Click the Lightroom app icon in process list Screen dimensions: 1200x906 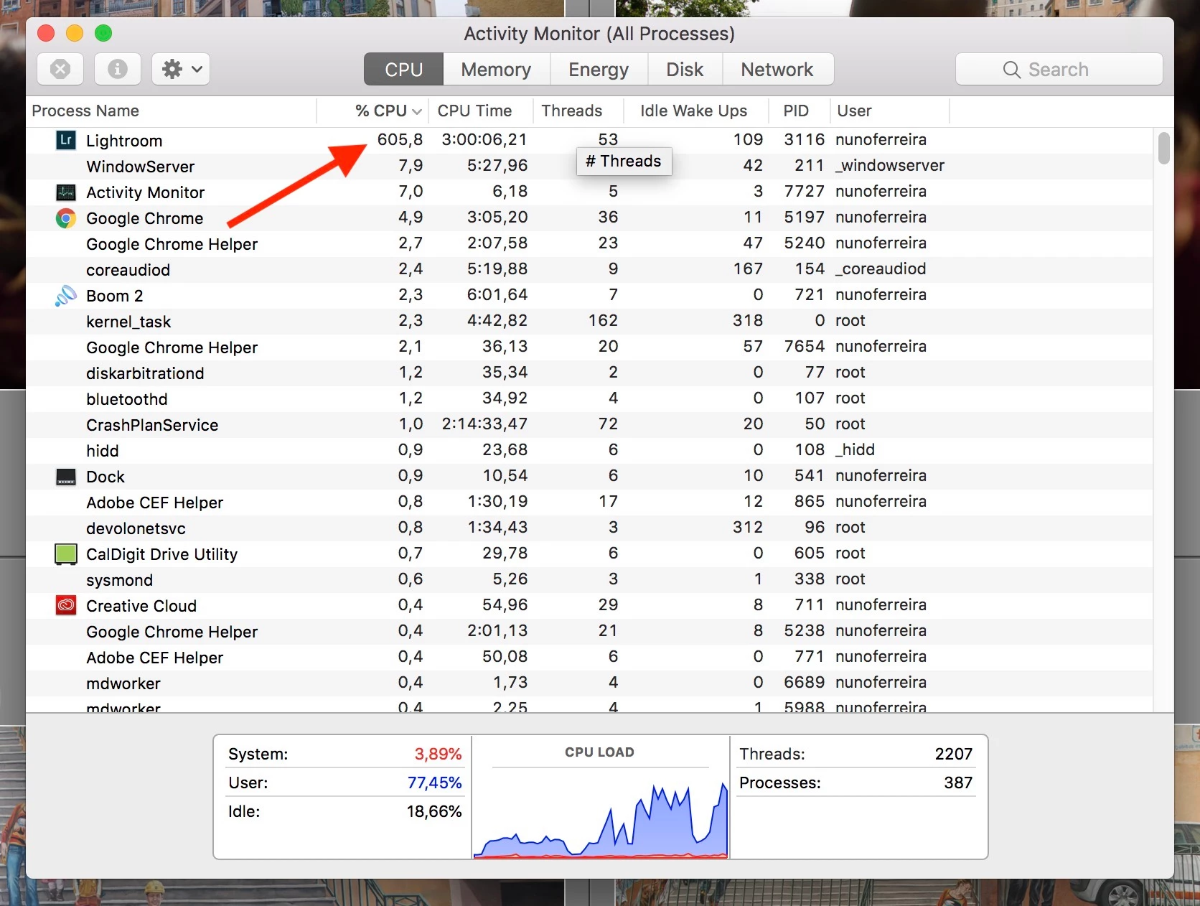66,140
